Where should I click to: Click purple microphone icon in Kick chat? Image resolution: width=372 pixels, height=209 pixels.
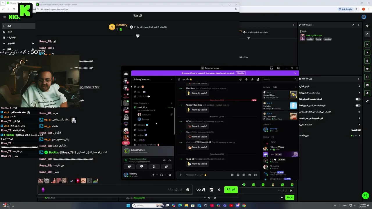click(43, 190)
